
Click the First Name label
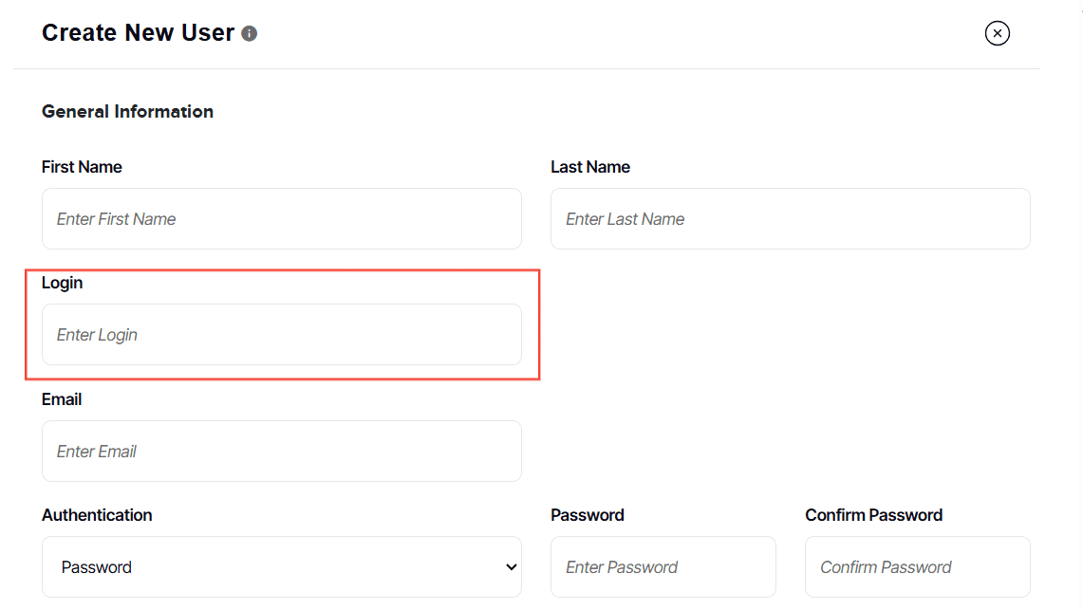point(82,167)
